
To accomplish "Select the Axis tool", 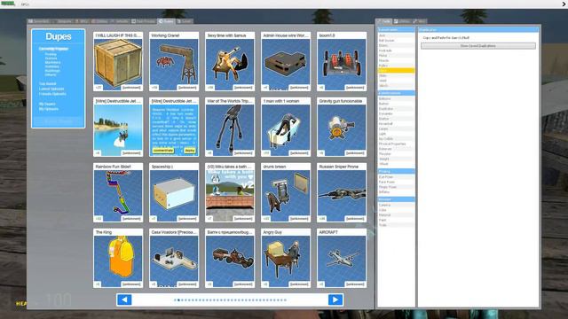I will 396,35.
